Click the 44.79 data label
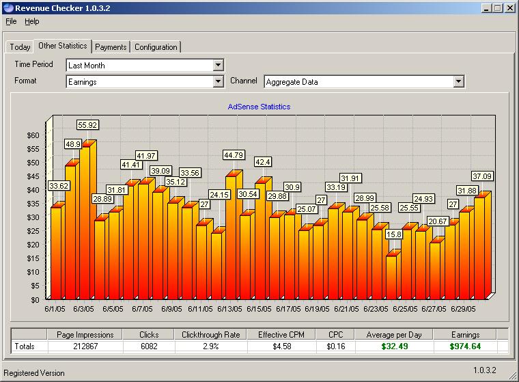This screenshot has height=382, width=519. (x=233, y=155)
